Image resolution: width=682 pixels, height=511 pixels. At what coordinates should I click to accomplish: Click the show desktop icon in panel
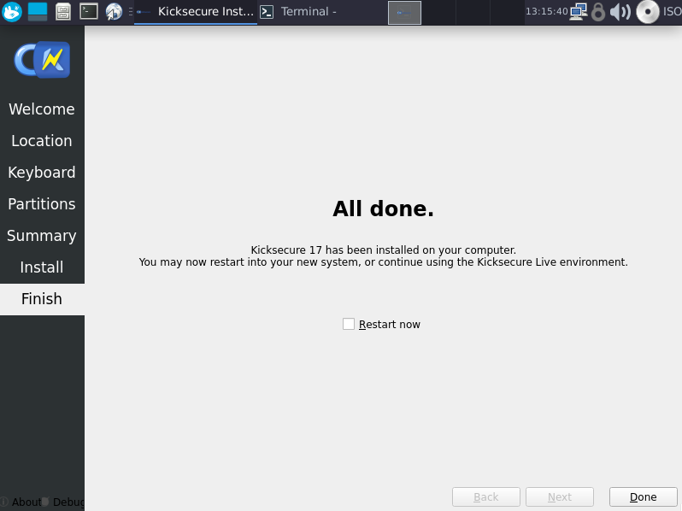point(38,12)
